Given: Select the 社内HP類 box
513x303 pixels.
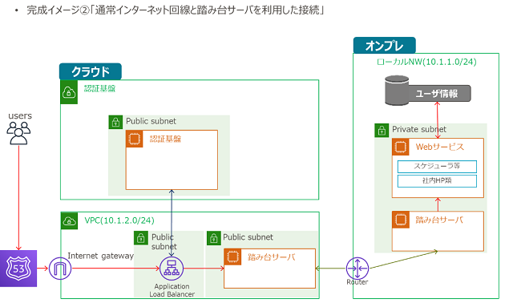Looking at the screenshot, I should point(437,180).
